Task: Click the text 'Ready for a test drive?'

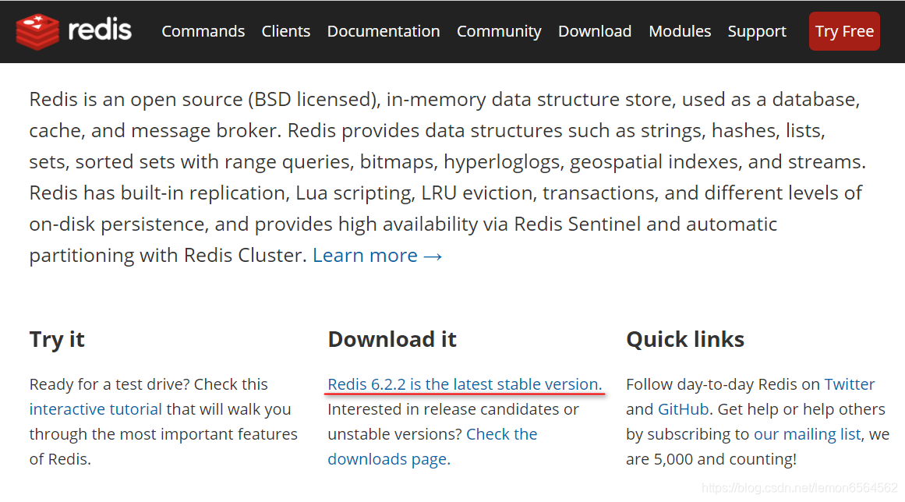Action: [x=109, y=384]
